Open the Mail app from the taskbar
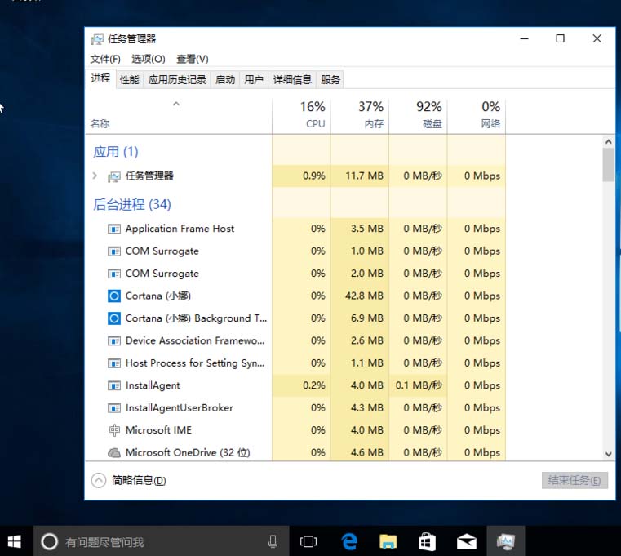 467,541
